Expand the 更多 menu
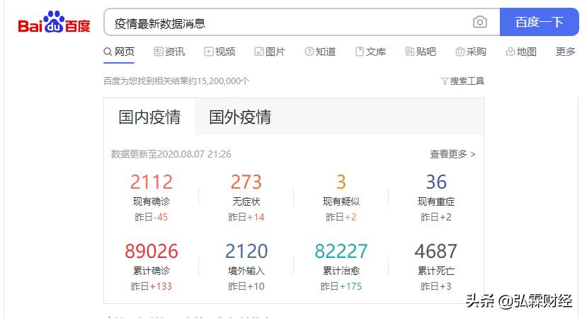Image resolution: width=582 pixels, height=318 pixels. pyautogui.click(x=565, y=52)
